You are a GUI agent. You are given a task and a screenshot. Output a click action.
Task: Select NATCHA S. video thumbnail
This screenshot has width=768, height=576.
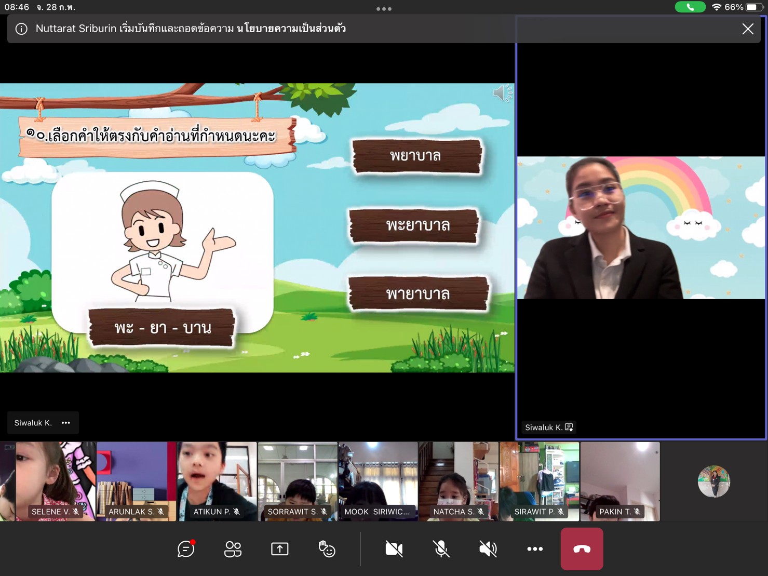pos(459,481)
